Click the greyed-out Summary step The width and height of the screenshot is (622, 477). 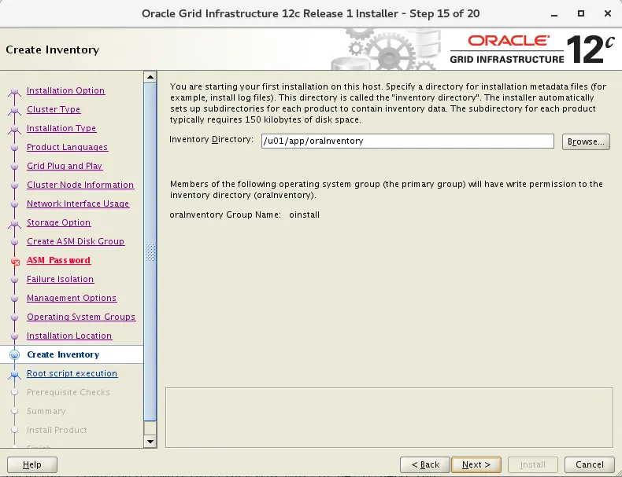click(x=46, y=411)
